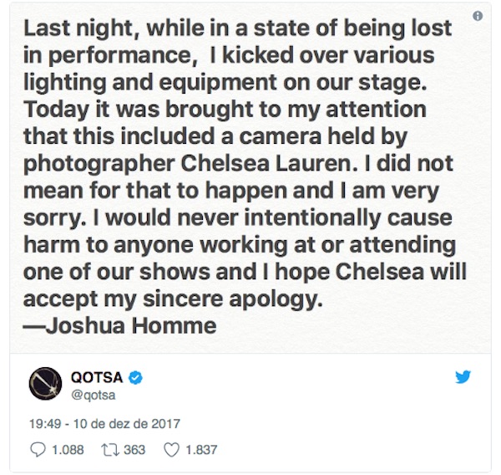The height and width of the screenshot is (475, 501).
Task: View the 1.088 replies count
Action: point(68,450)
